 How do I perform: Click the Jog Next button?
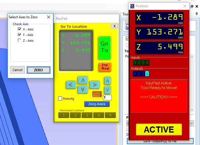[105, 67]
